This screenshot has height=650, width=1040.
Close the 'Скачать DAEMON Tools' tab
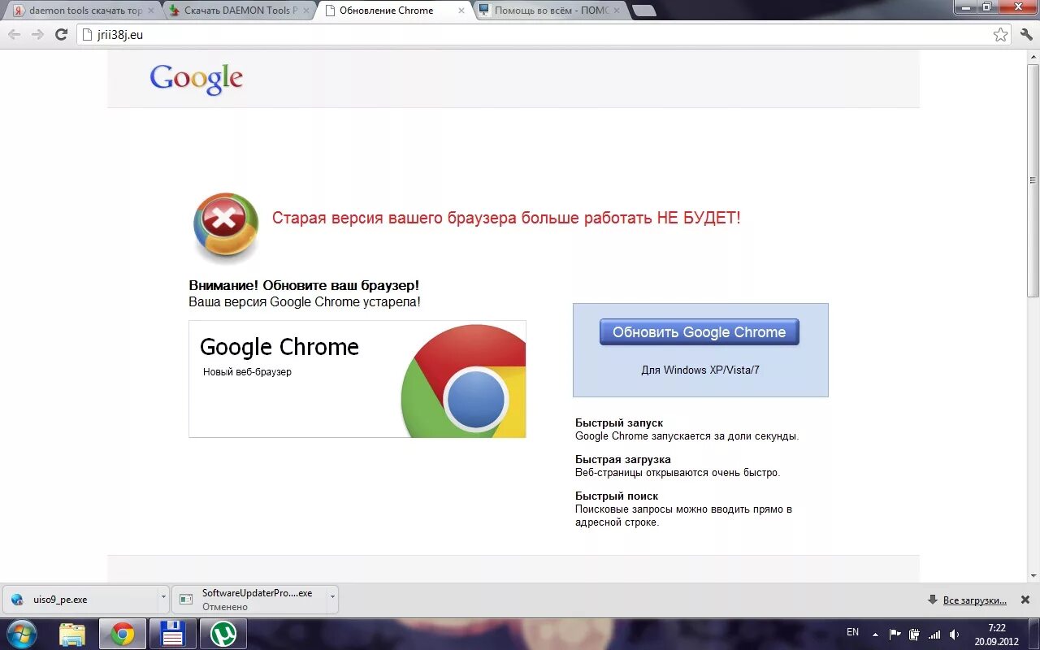click(x=305, y=11)
